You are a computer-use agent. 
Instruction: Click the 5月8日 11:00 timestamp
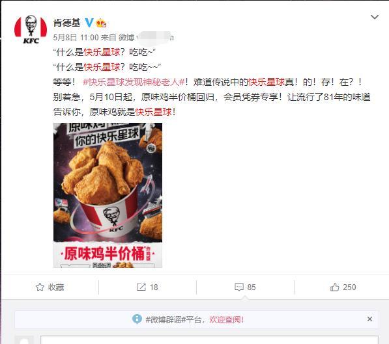(76, 38)
